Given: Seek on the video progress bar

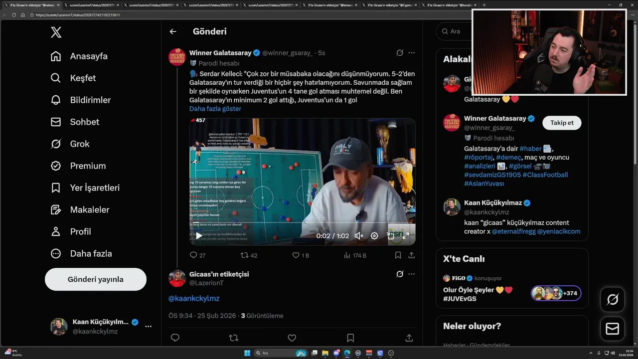Looking at the screenshot, I should [302, 223].
